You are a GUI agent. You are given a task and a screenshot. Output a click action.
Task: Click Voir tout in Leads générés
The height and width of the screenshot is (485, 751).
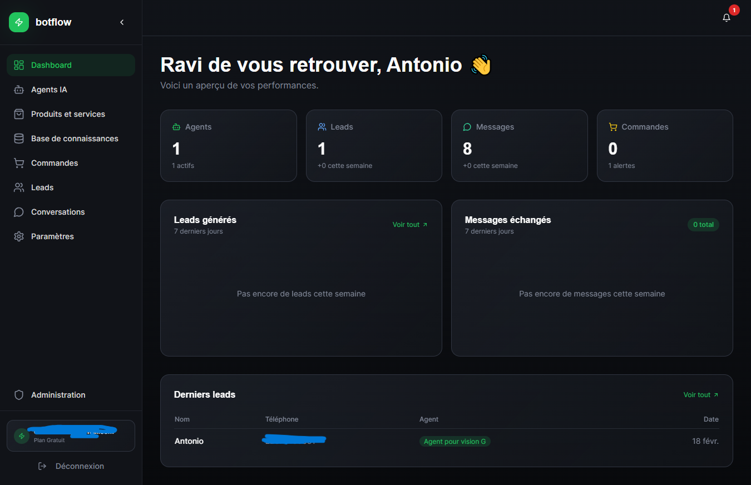[x=410, y=225]
